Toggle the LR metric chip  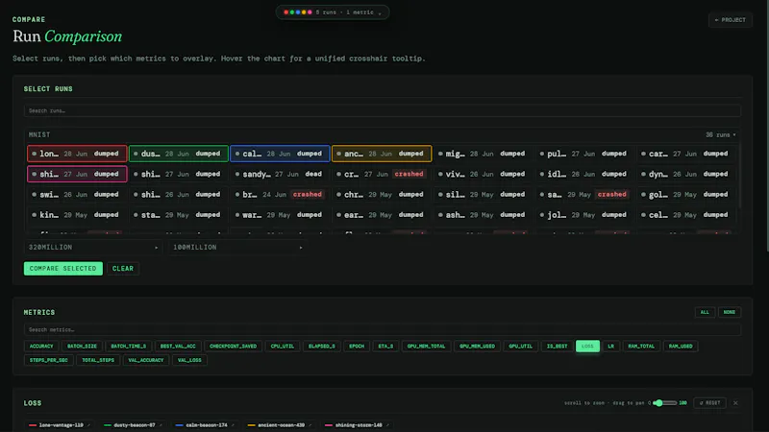[x=610, y=347]
